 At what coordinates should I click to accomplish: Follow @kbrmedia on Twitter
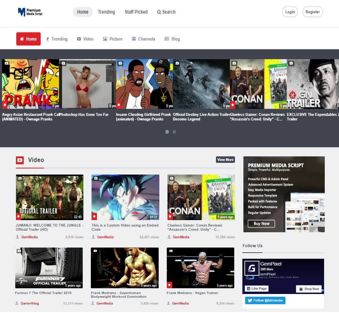(265, 300)
